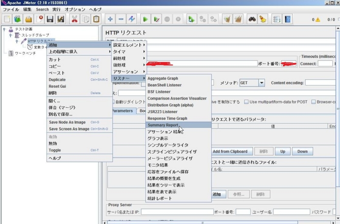The image size is (340, 224).
Task: Click the Remote shutdown all icon
Action: 213,19
